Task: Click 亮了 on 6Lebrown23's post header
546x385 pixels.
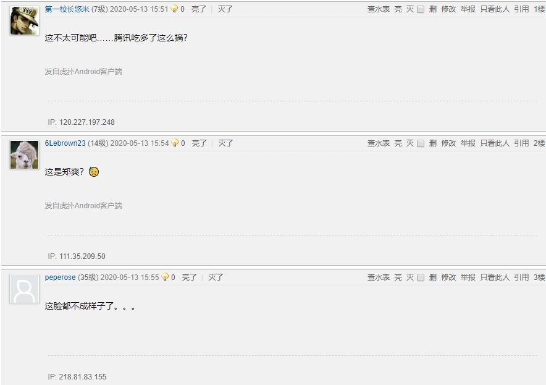Action: (199, 143)
